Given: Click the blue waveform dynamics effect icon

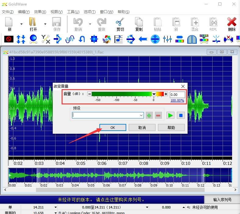Looking at the screenshot, I should coord(70,39).
